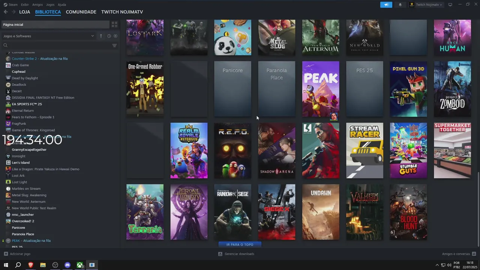This screenshot has height=270, width=480.
Task: Open One-Armed Robber game cover
Action: pyautogui.click(x=145, y=89)
